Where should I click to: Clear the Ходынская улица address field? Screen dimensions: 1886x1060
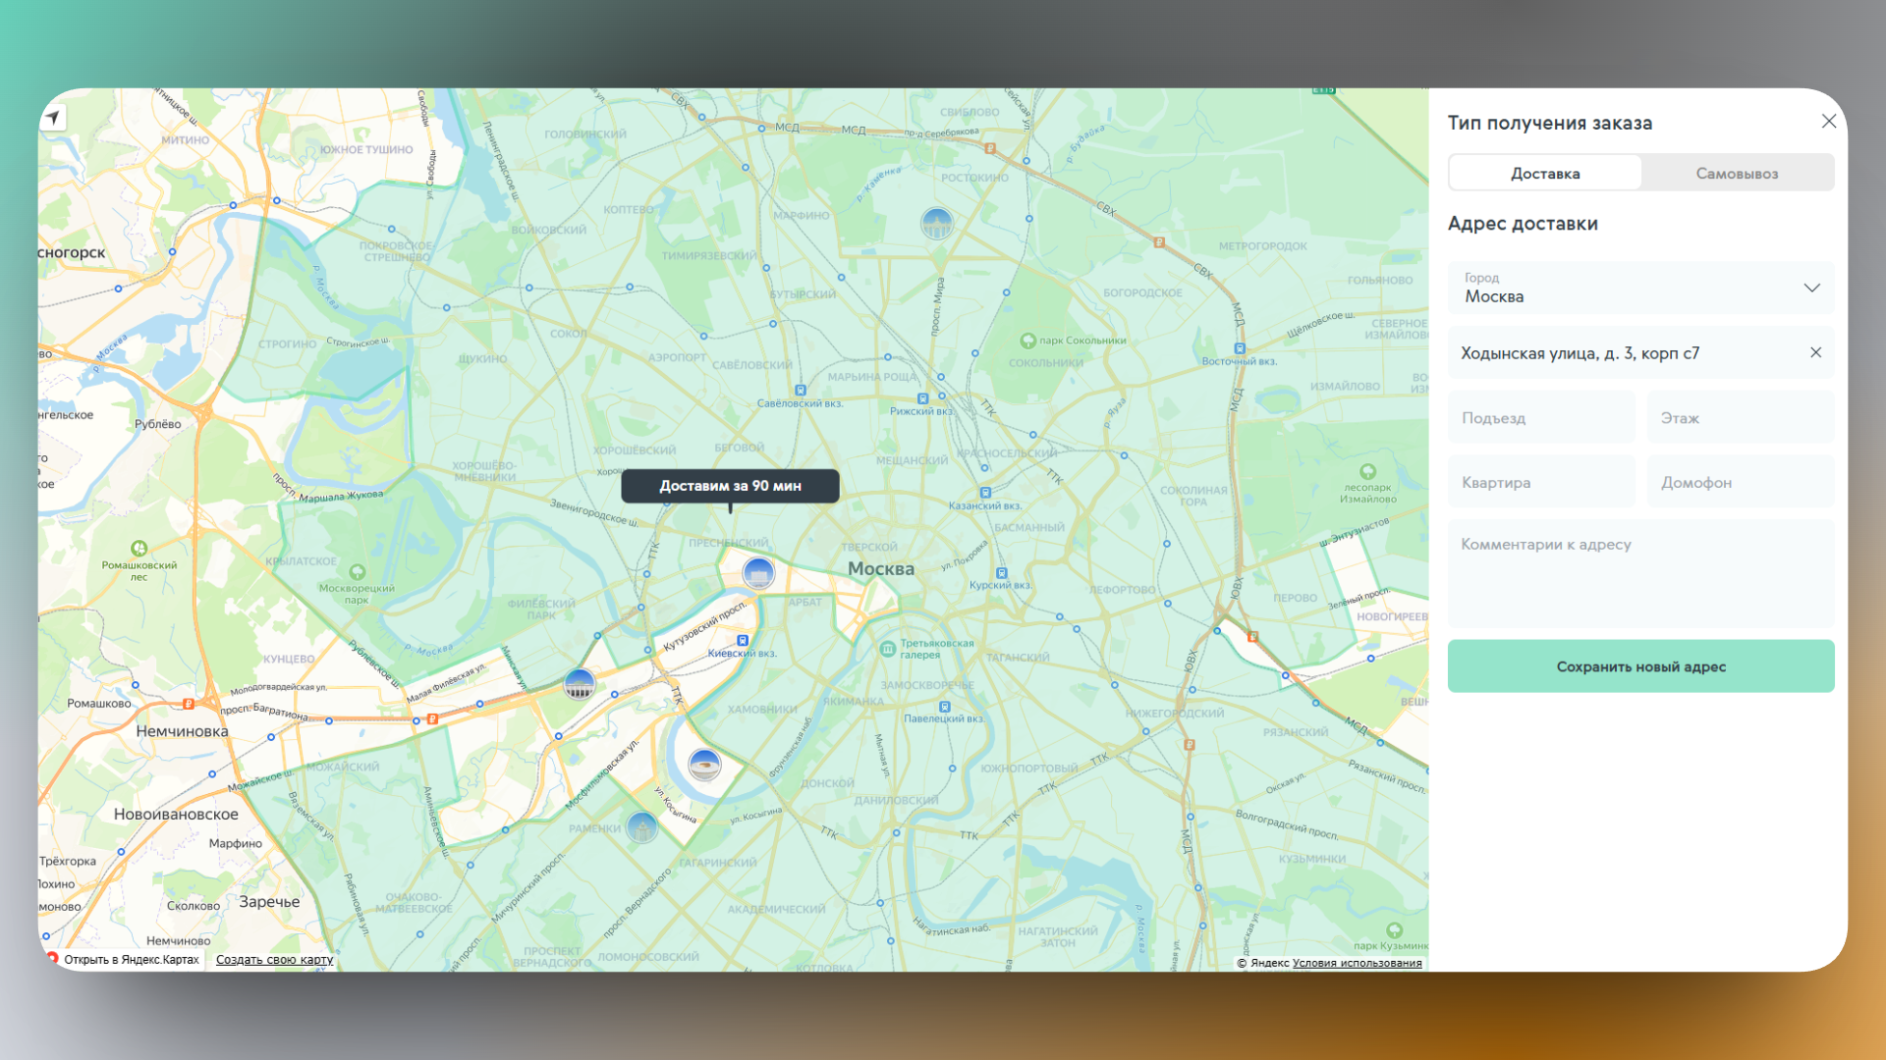1815,352
